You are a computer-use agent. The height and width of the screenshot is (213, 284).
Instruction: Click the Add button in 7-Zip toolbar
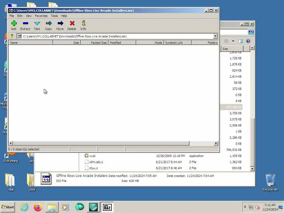coord(14,25)
